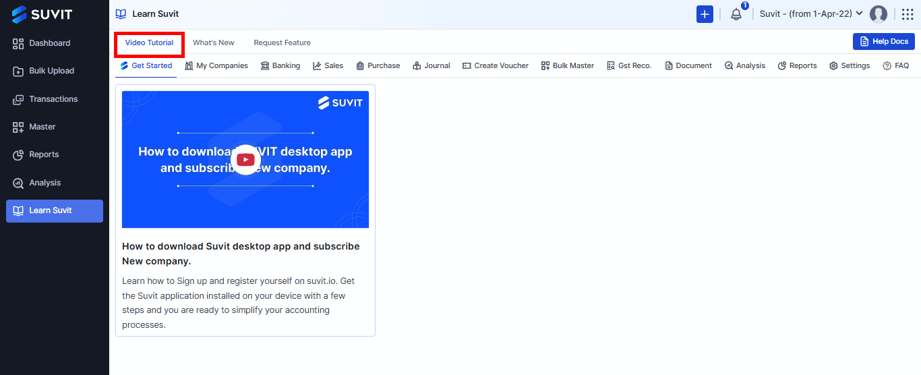Open the Document tutorial category
This screenshot has height=375, width=921.
(x=688, y=65)
